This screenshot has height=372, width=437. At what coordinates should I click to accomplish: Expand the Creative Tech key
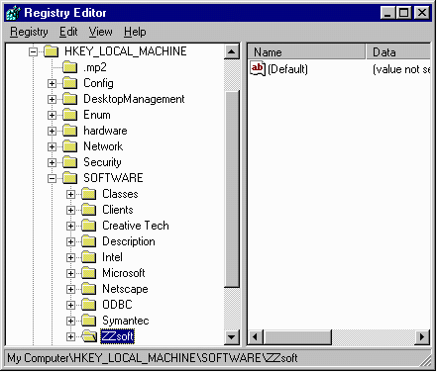pos(70,226)
